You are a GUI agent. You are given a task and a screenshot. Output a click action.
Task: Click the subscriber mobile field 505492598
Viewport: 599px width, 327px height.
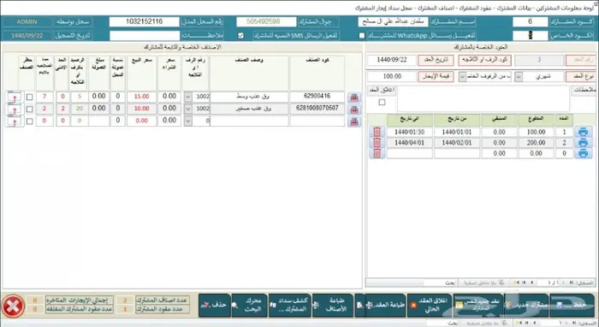point(266,21)
